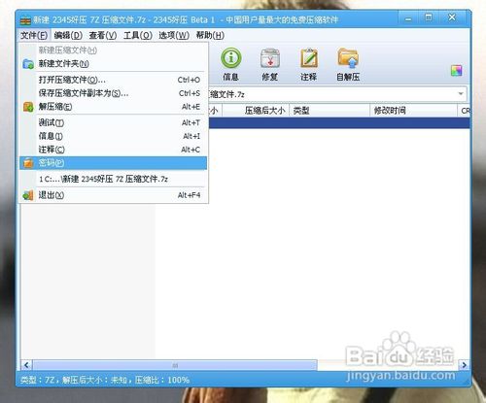Choose 打开压缩文件(O)... menu entry

(x=113, y=80)
